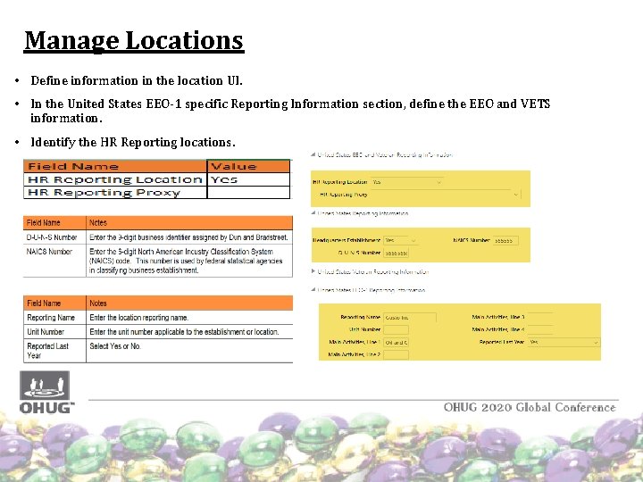Click the 'D-U-N-S Number' table cell
This screenshot has height=482, width=643.
pos(54,237)
